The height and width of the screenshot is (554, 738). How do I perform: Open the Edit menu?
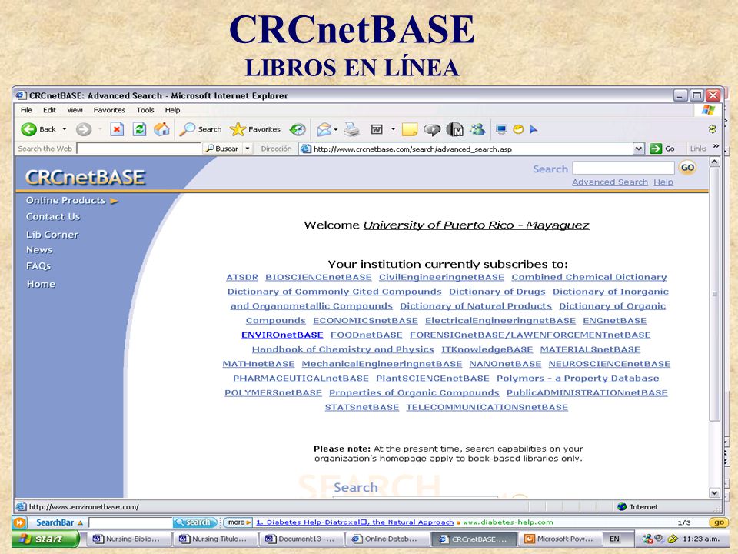(x=49, y=110)
